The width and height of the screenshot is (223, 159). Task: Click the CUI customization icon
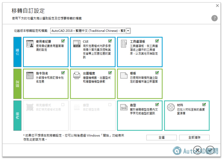(77, 44)
